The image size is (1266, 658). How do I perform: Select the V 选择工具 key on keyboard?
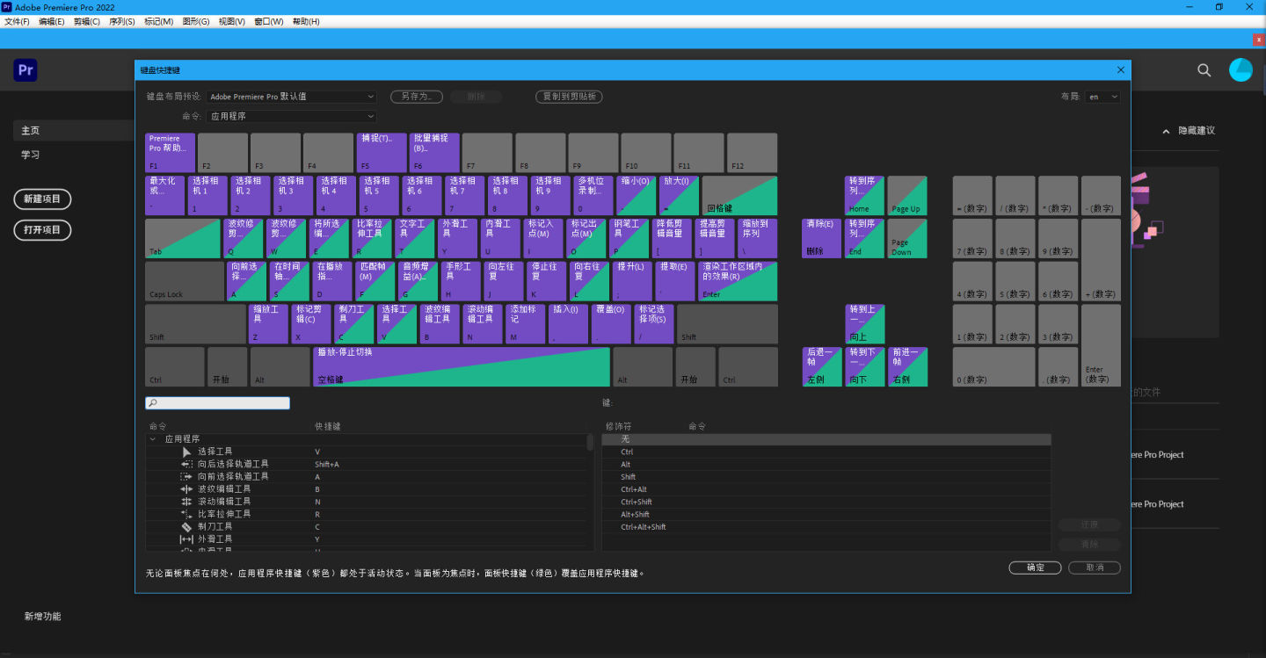coord(397,324)
